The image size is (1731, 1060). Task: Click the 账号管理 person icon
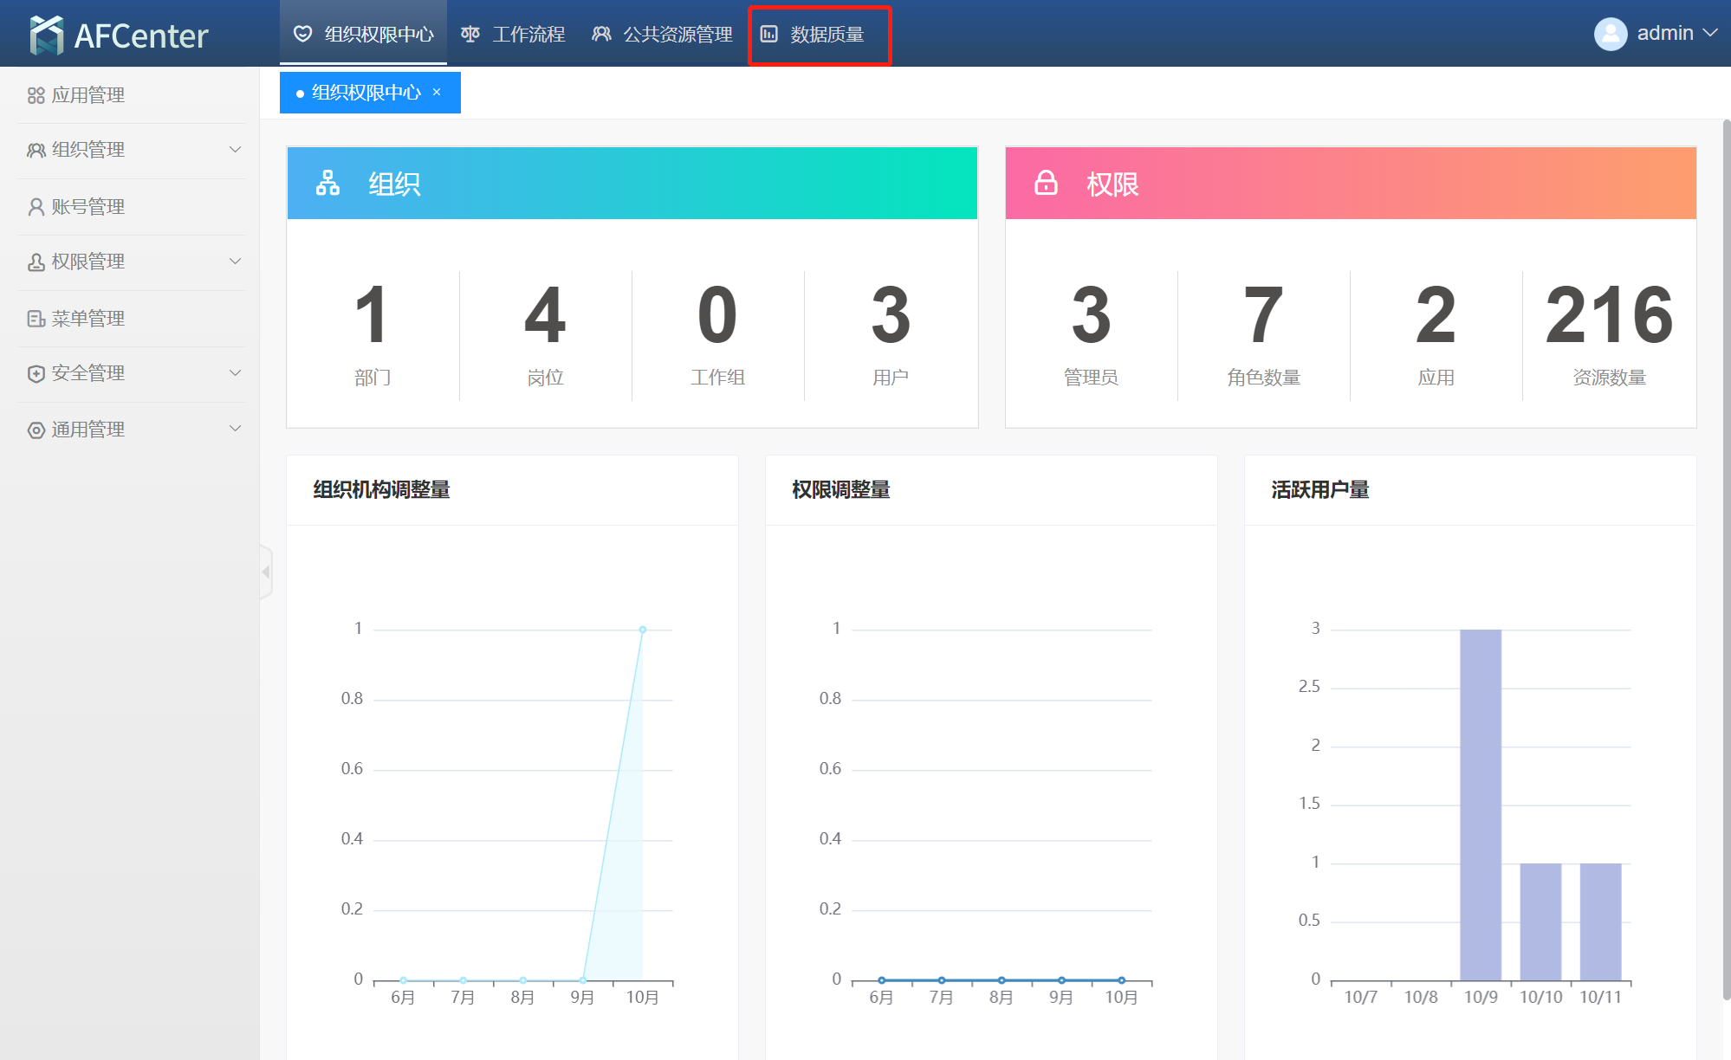pyautogui.click(x=36, y=207)
